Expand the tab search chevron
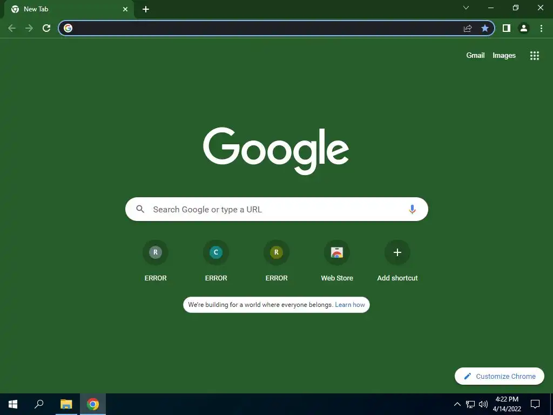The height and width of the screenshot is (415, 553). pos(466,8)
